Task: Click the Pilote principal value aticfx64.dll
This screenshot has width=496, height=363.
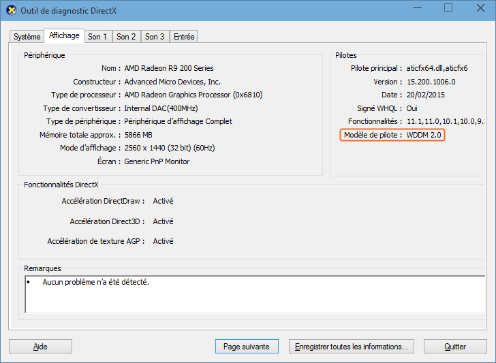Action: coord(437,69)
